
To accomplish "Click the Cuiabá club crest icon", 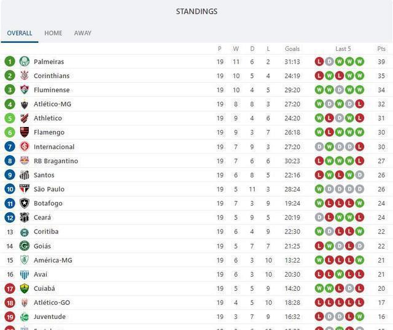I will pos(25,288).
